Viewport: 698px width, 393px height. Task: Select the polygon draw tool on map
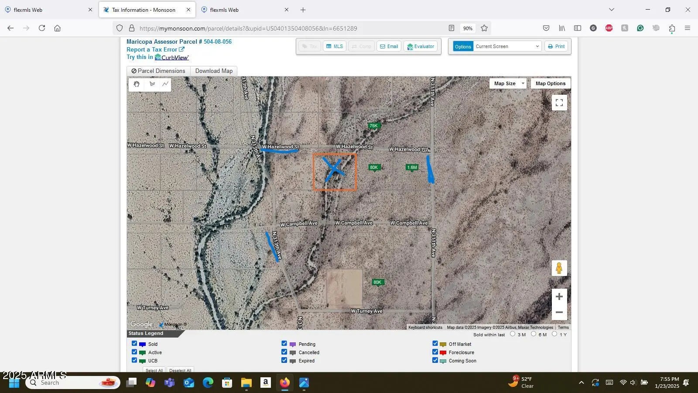152,84
